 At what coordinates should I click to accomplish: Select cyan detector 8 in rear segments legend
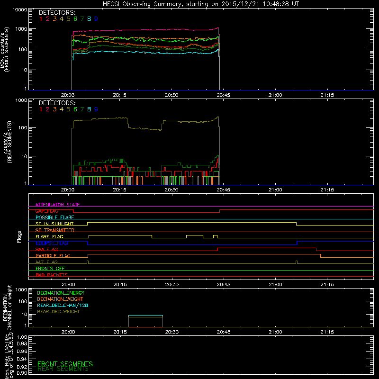89,109
